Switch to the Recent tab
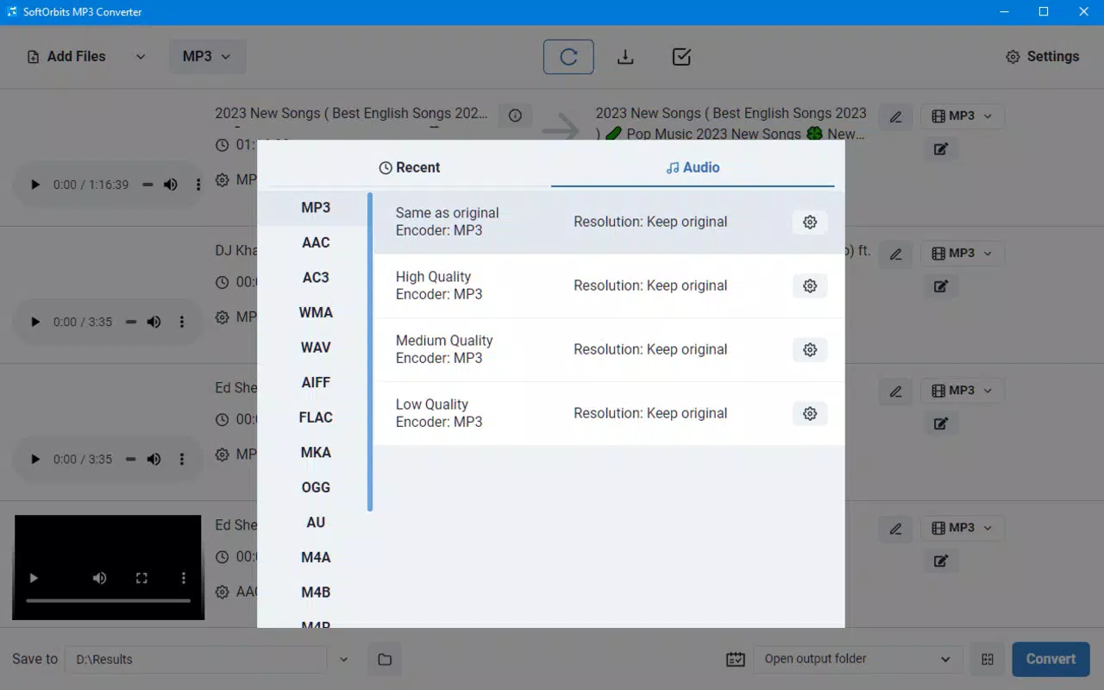 coord(410,167)
